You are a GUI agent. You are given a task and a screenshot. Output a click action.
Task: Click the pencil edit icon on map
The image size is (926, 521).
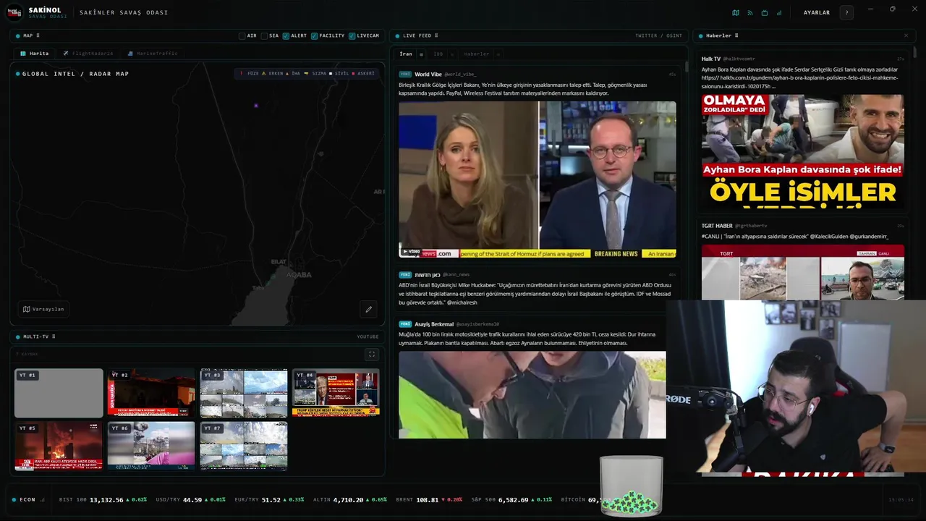(368, 309)
